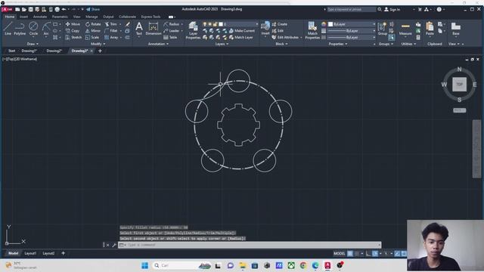This screenshot has width=484, height=272.
Task: Open Match Properties tool
Action: point(312,30)
